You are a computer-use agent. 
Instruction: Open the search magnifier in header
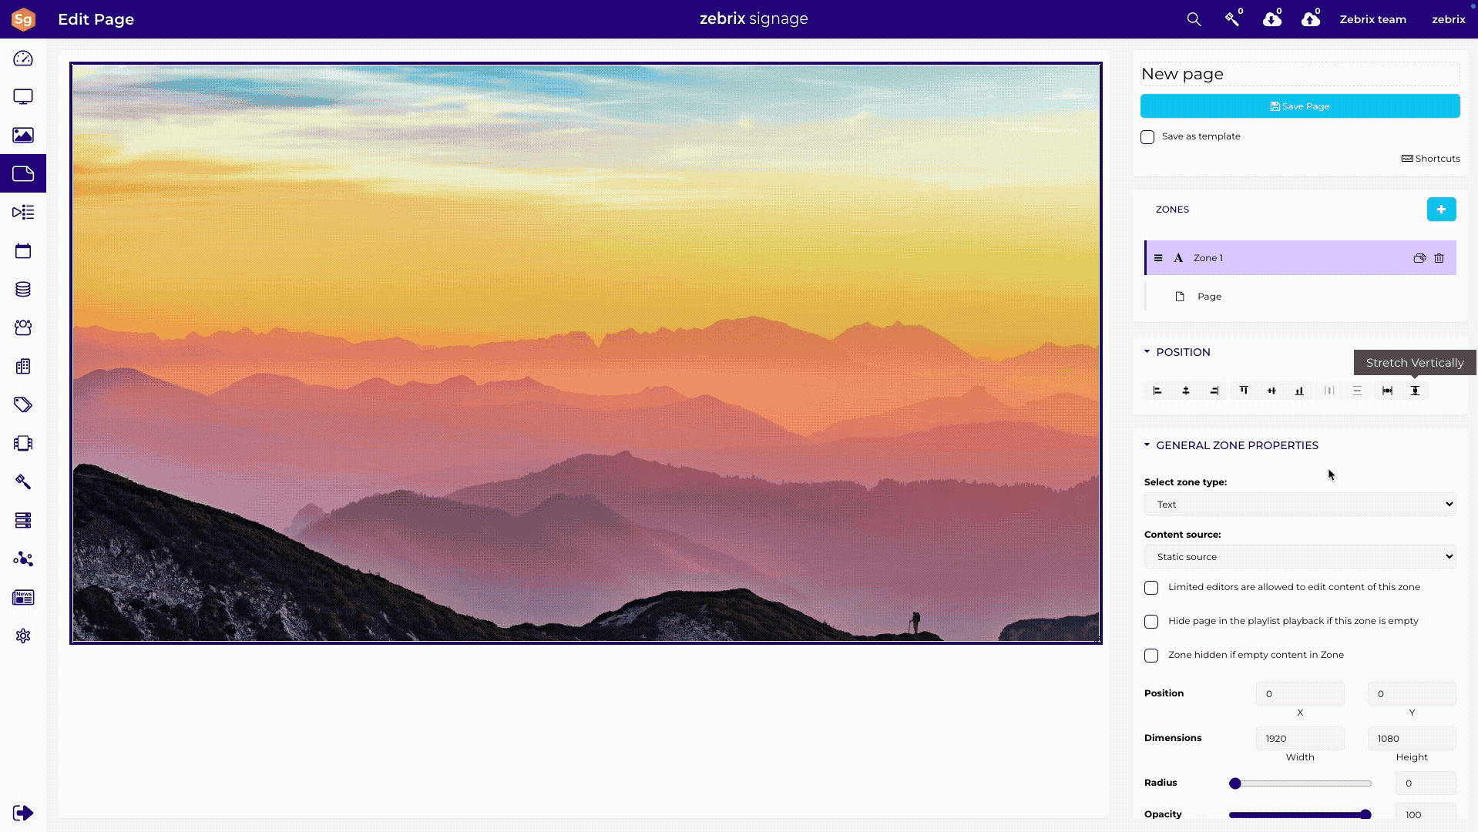(1194, 19)
